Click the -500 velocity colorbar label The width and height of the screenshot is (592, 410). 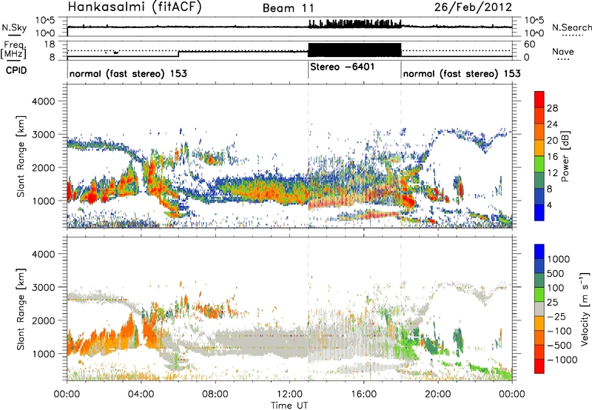(559, 346)
